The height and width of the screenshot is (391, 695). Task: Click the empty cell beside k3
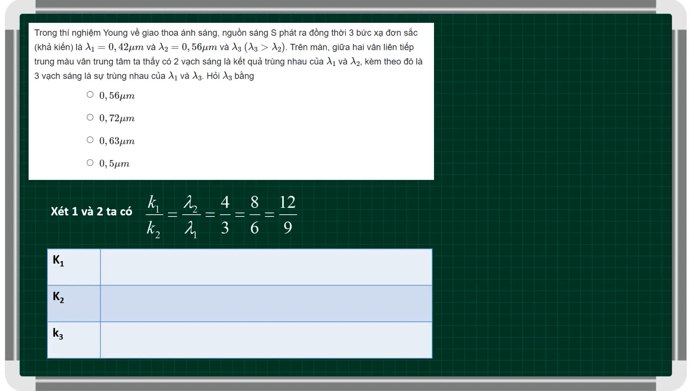[266, 340]
